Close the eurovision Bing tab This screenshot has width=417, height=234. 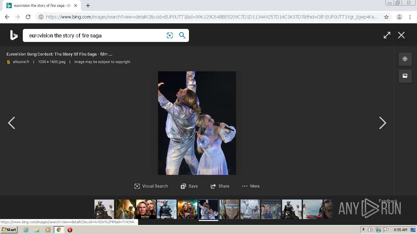tap(76, 6)
